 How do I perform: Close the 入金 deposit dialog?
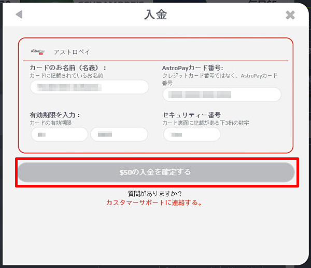coord(290,15)
